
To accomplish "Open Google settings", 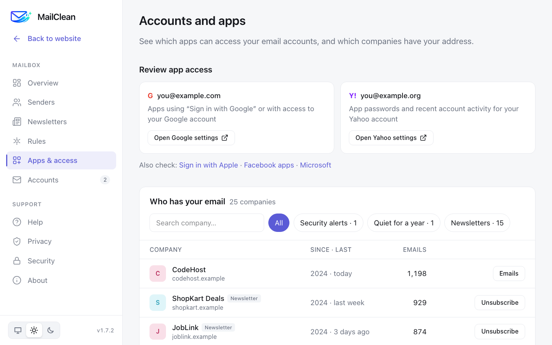I will (x=191, y=138).
